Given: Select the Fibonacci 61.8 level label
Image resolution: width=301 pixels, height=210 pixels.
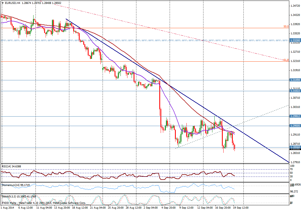Looking at the screenshot, I should pyautogui.click(x=286, y=60).
